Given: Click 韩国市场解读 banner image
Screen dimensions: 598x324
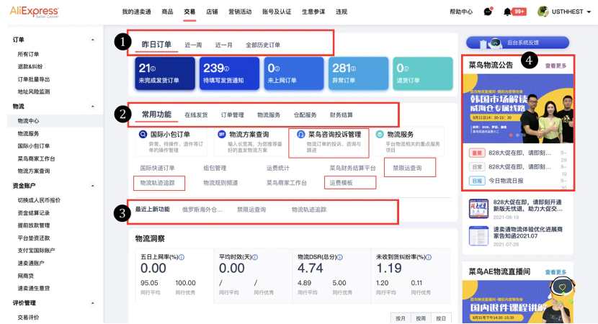Looking at the screenshot, I should point(518,109).
